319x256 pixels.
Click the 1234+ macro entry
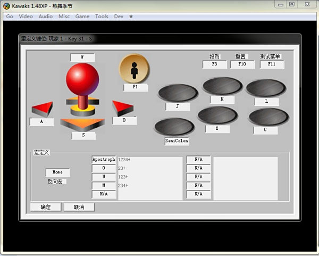pyautogui.click(x=124, y=160)
